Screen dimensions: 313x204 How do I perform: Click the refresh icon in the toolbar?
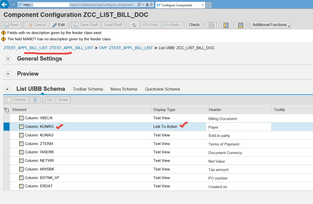tap(134, 25)
